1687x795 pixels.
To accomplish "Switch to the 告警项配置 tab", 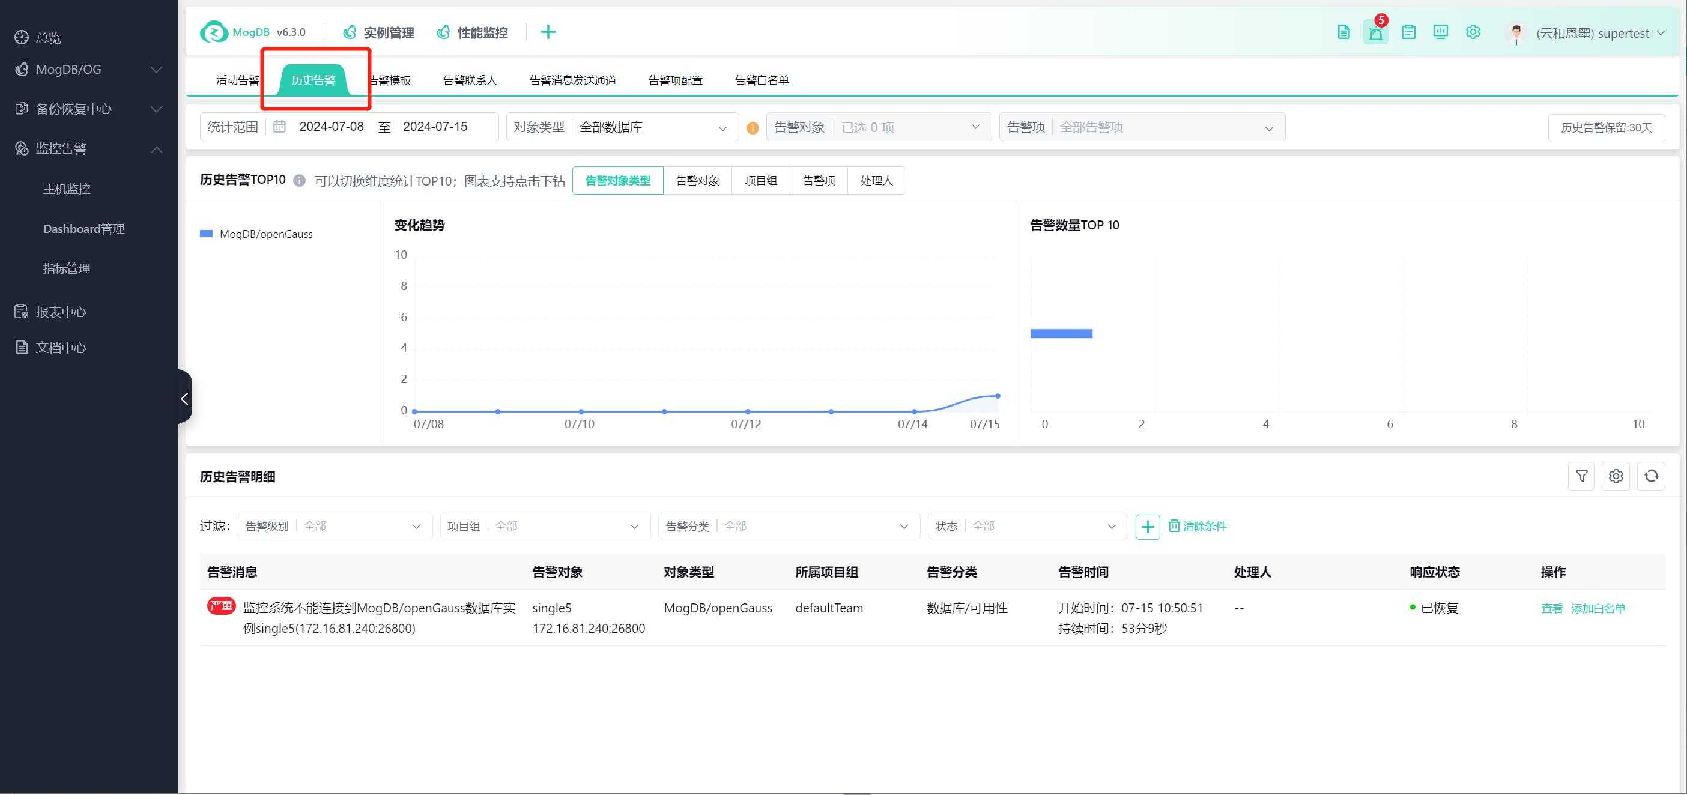I will (675, 80).
